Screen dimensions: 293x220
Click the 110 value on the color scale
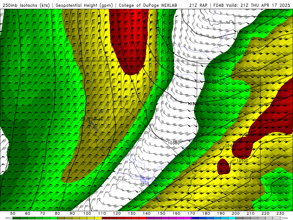(102, 213)
